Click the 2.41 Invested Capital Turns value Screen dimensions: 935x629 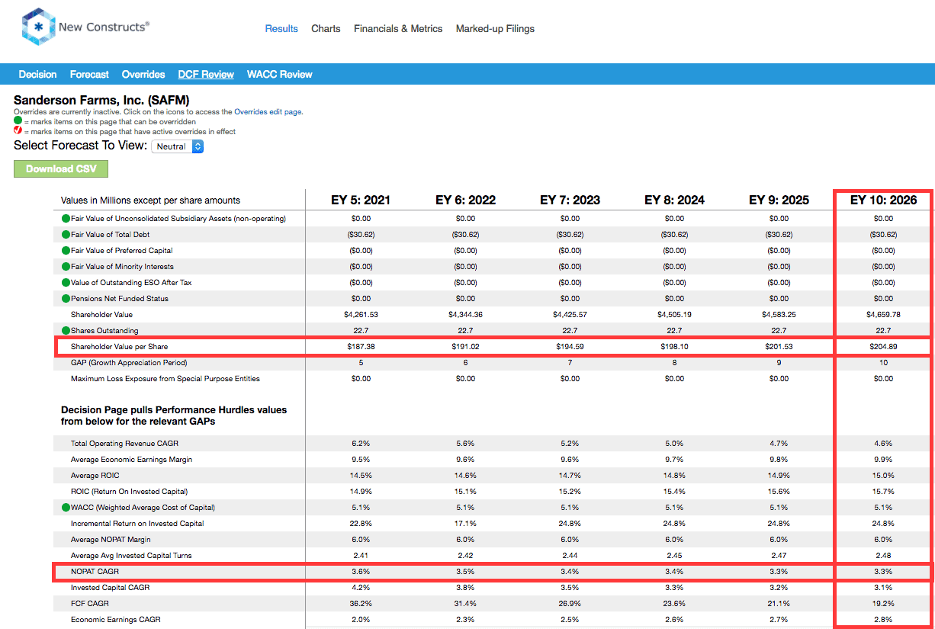(361, 556)
